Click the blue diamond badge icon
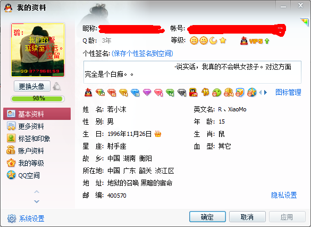Image resolution: width=311 pixels, height=227 pixels. click(x=135, y=92)
